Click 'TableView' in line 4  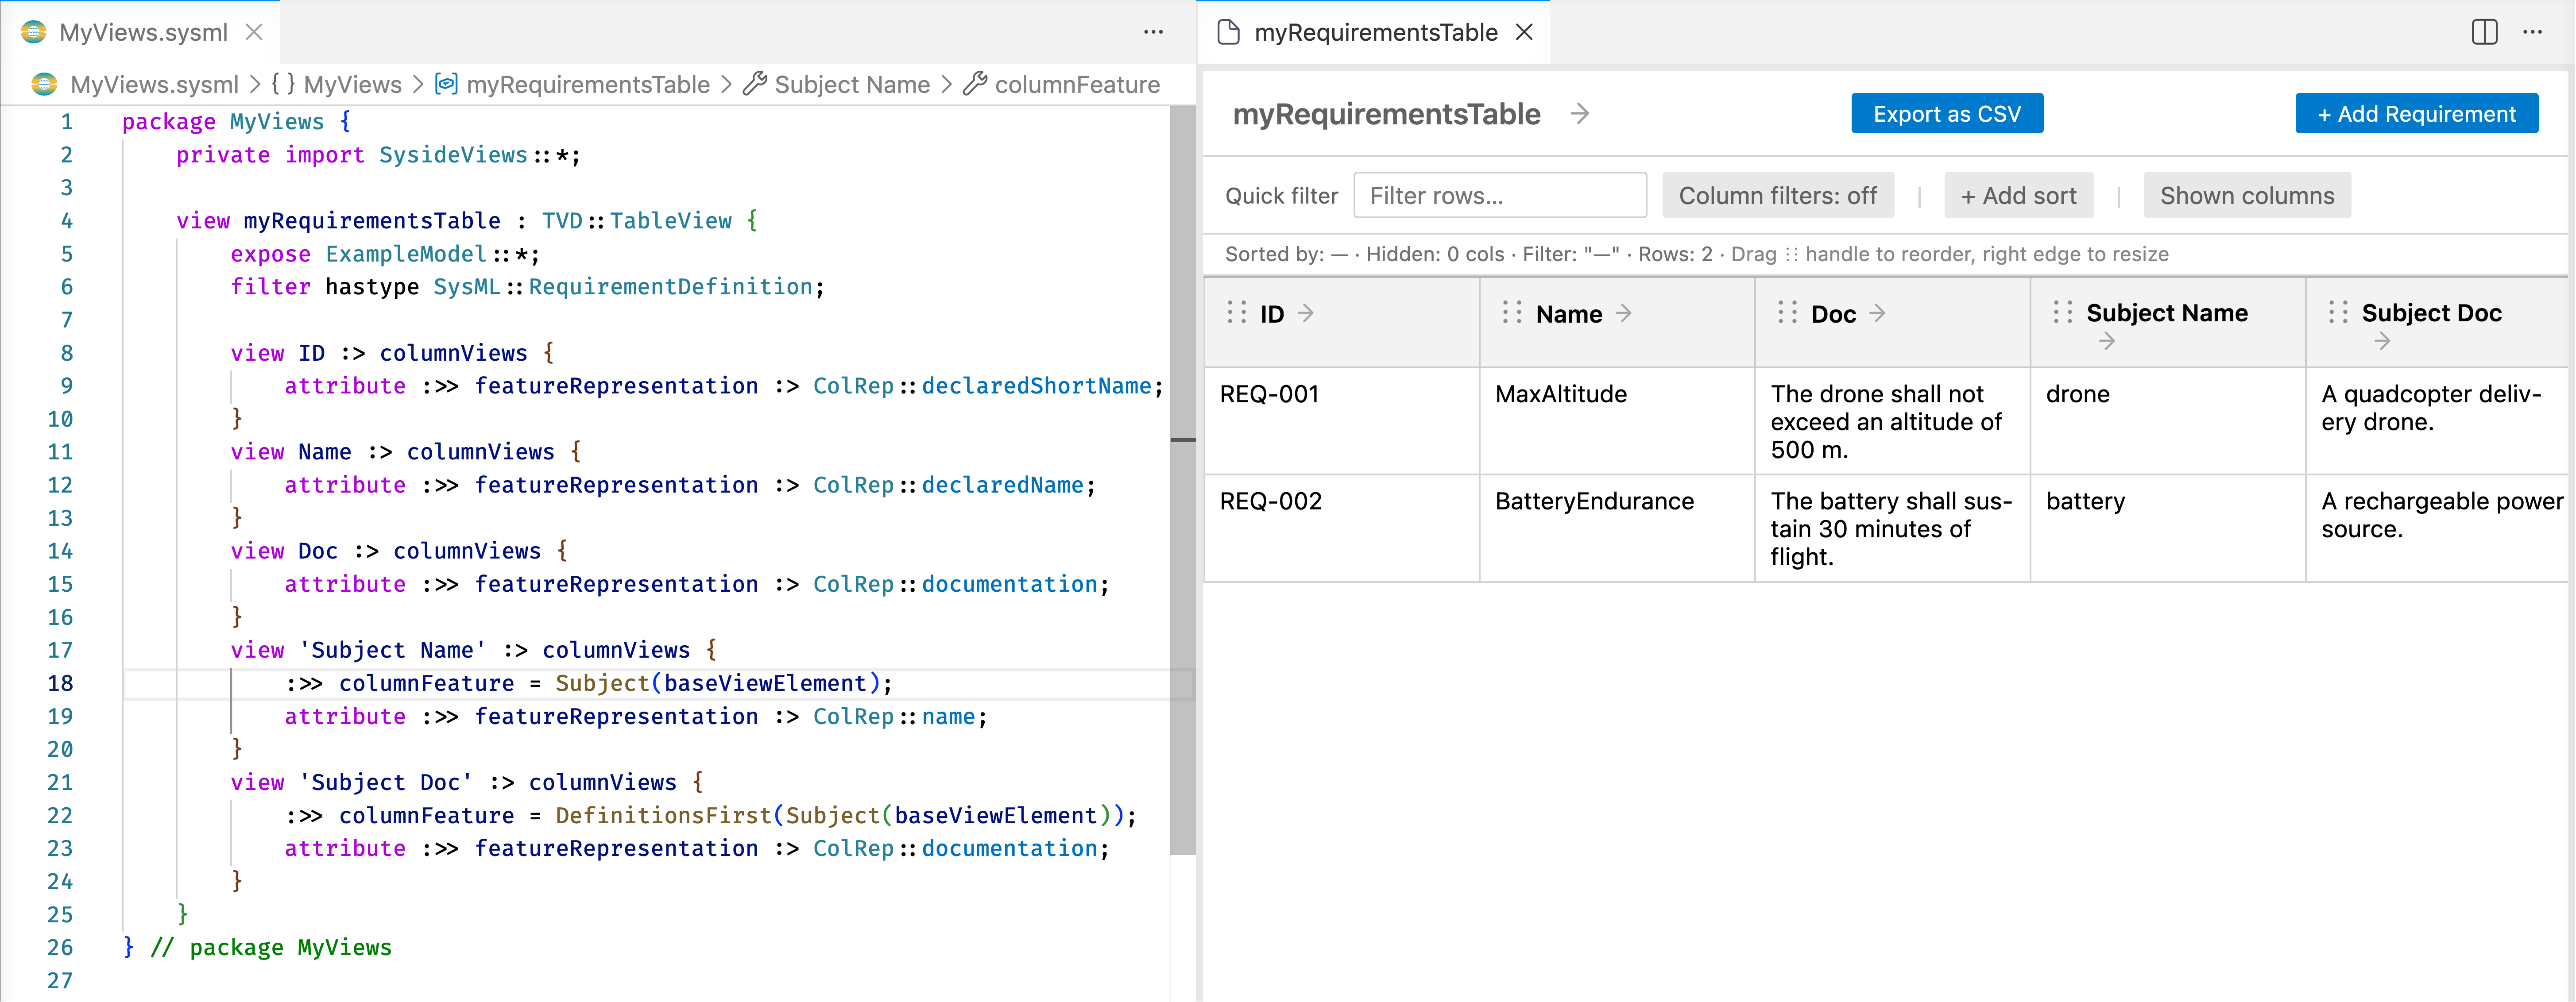(671, 221)
